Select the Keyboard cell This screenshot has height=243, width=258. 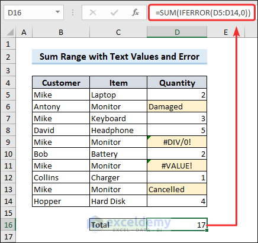click(118, 118)
